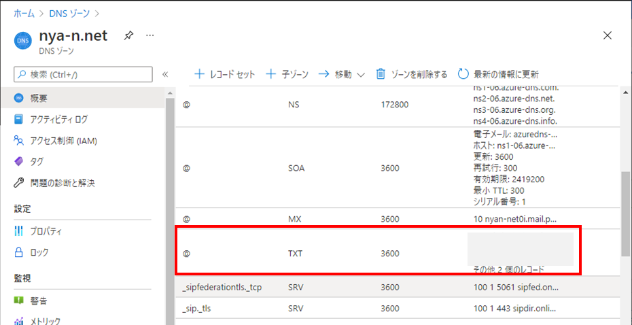
Task: Select _sipfederationtls._tcp record name
Action: [222, 288]
